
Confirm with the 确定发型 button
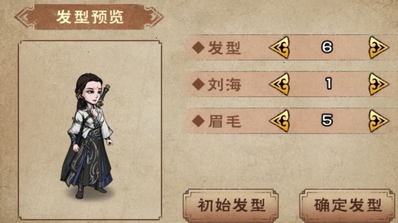pyautogui.click(x=347, y=205)
